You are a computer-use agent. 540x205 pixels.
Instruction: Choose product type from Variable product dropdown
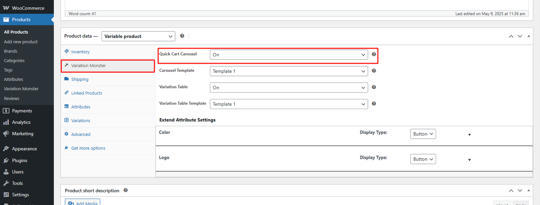point(138,36)
